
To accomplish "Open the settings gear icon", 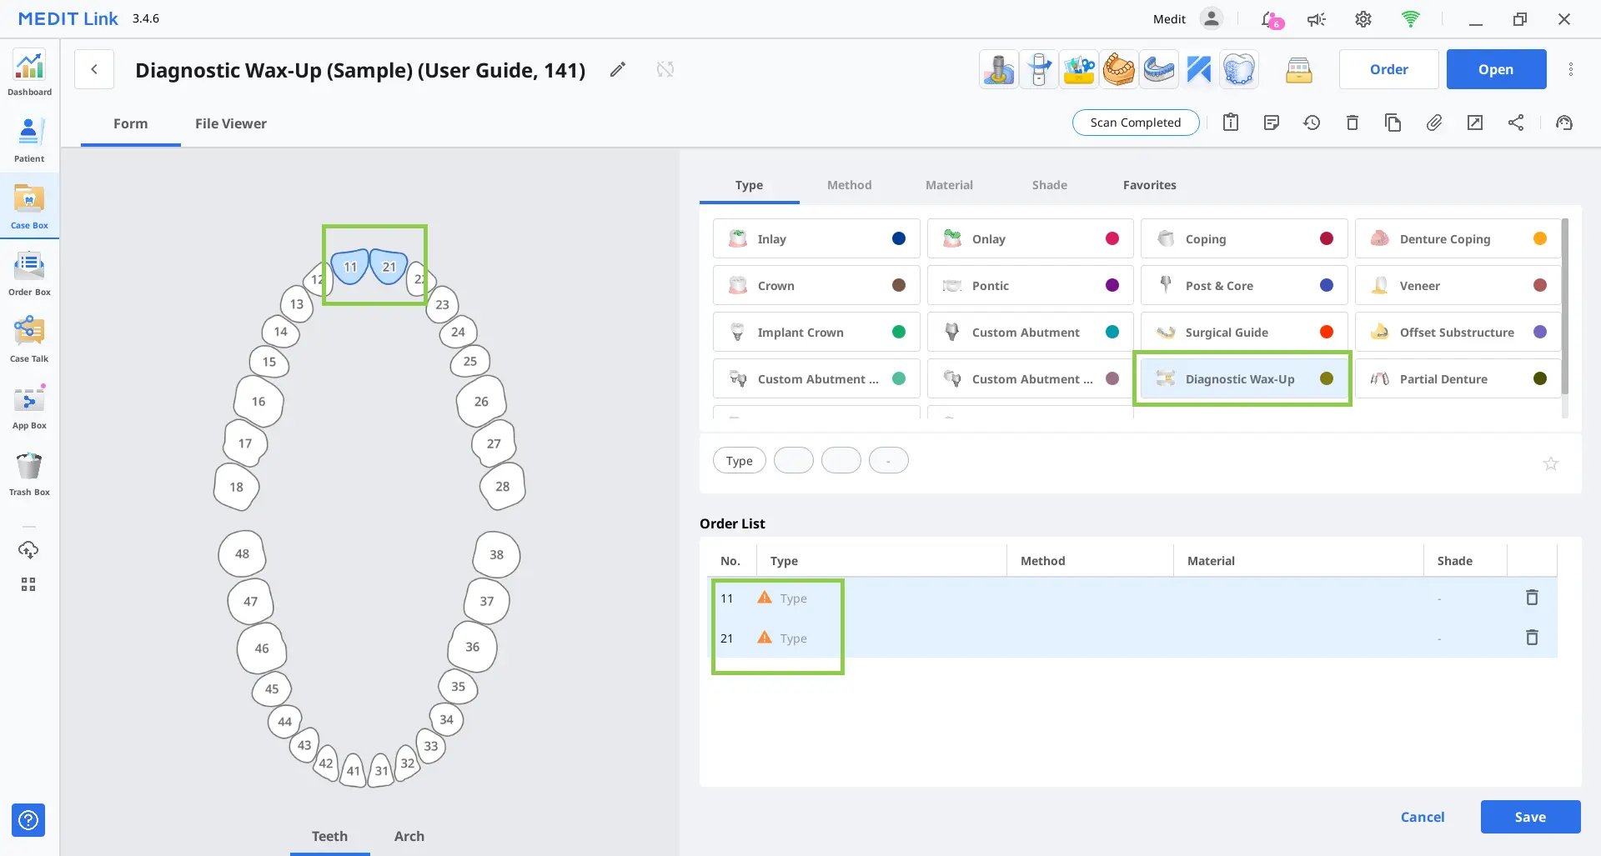I will tap(1363, 19).
